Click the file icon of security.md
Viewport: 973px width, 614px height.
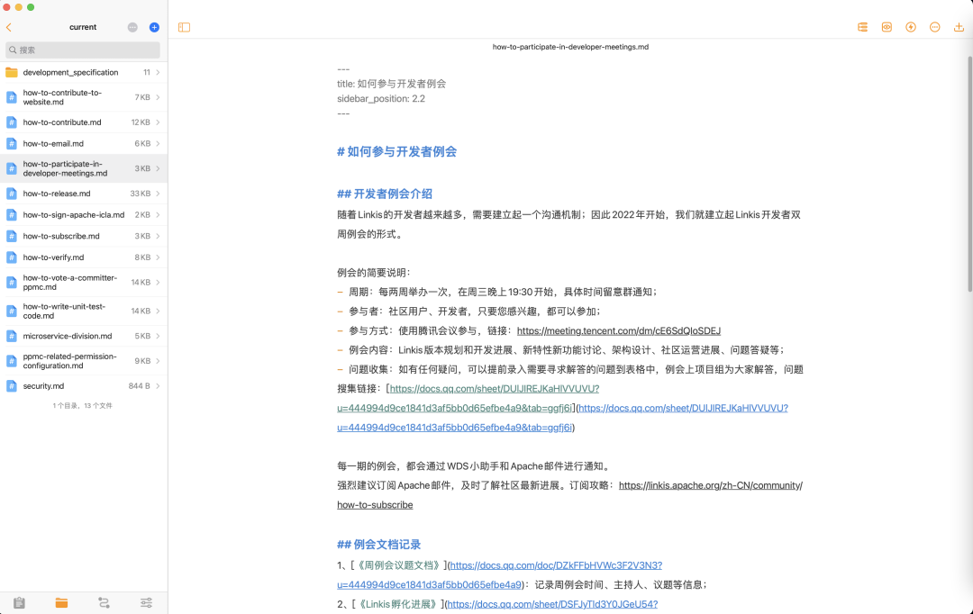pos(11,385)
